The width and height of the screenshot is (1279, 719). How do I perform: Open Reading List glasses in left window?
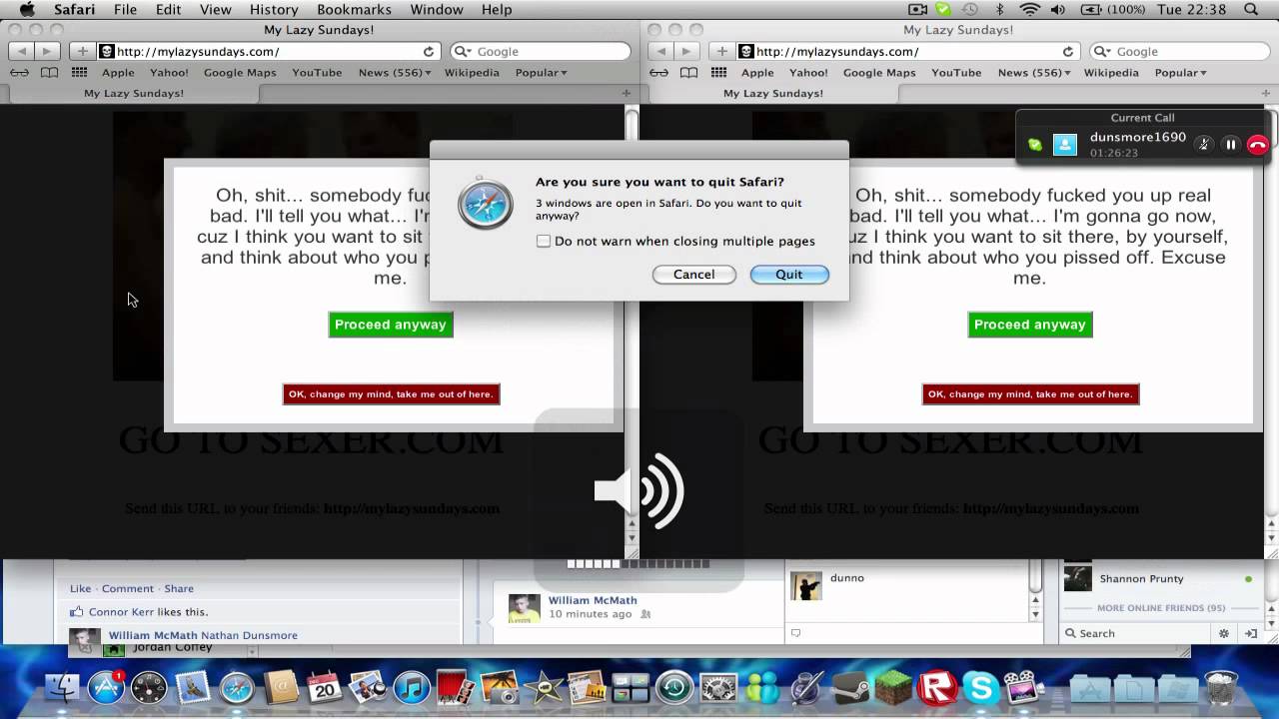(19, 73)
